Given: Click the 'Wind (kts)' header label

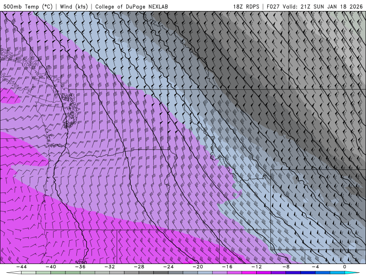Looking at the screenshot, I should (74, 6).
